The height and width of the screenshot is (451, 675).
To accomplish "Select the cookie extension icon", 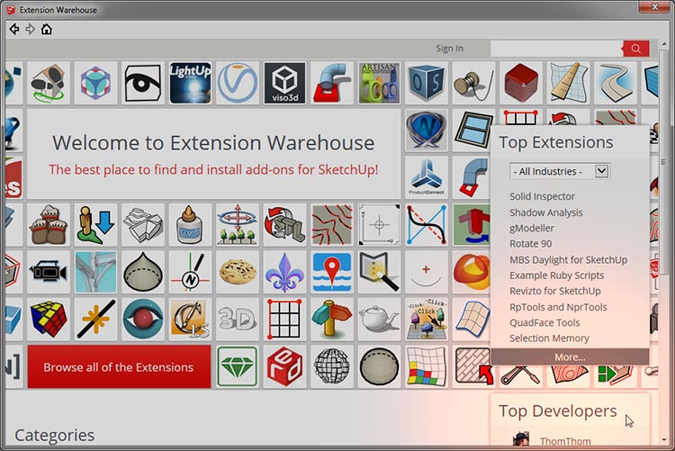I will (x=238, y=272).
